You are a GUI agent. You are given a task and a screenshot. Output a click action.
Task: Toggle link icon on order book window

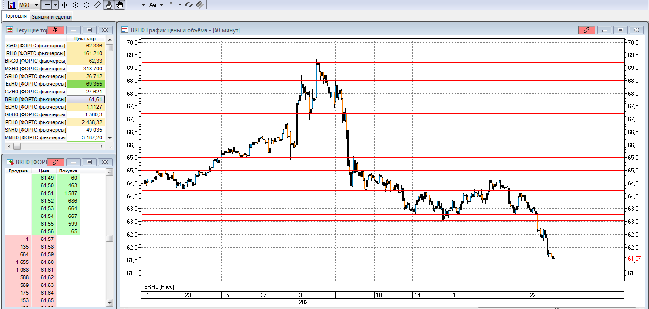tap(55, 162)
